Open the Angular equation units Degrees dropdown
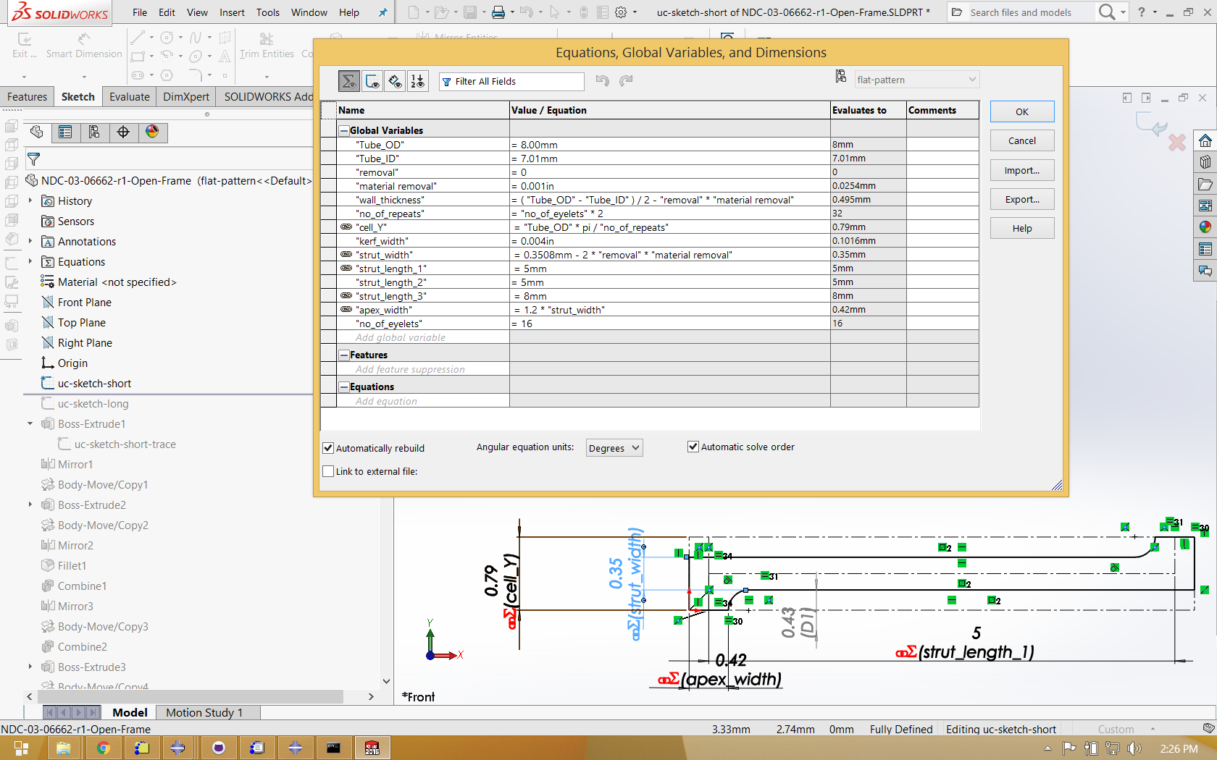 coord(614,448)
